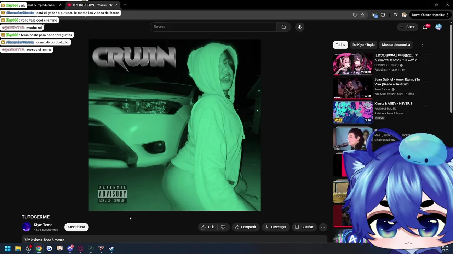Mute the TUTOGERME tab via speaker icon
This screenshot has height=254, width=453.
[x=111, y=5]
